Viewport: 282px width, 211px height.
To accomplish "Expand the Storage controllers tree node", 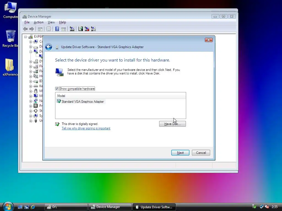I will (31, 111).
